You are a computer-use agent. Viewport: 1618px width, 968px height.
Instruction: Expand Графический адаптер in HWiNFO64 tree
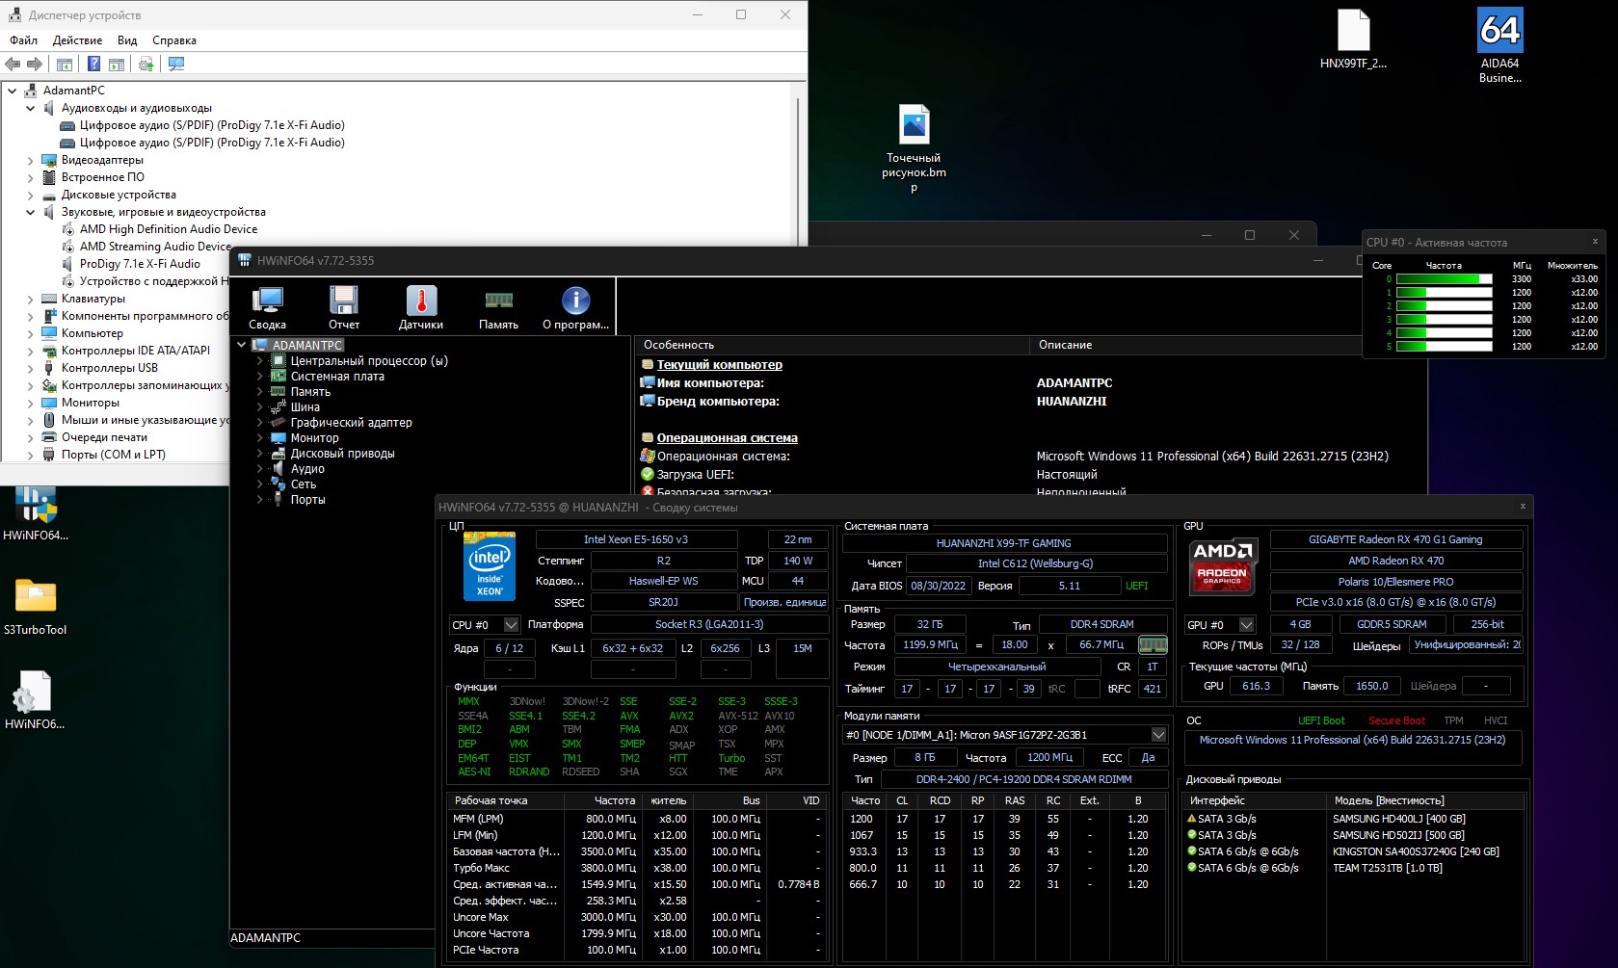259,423
